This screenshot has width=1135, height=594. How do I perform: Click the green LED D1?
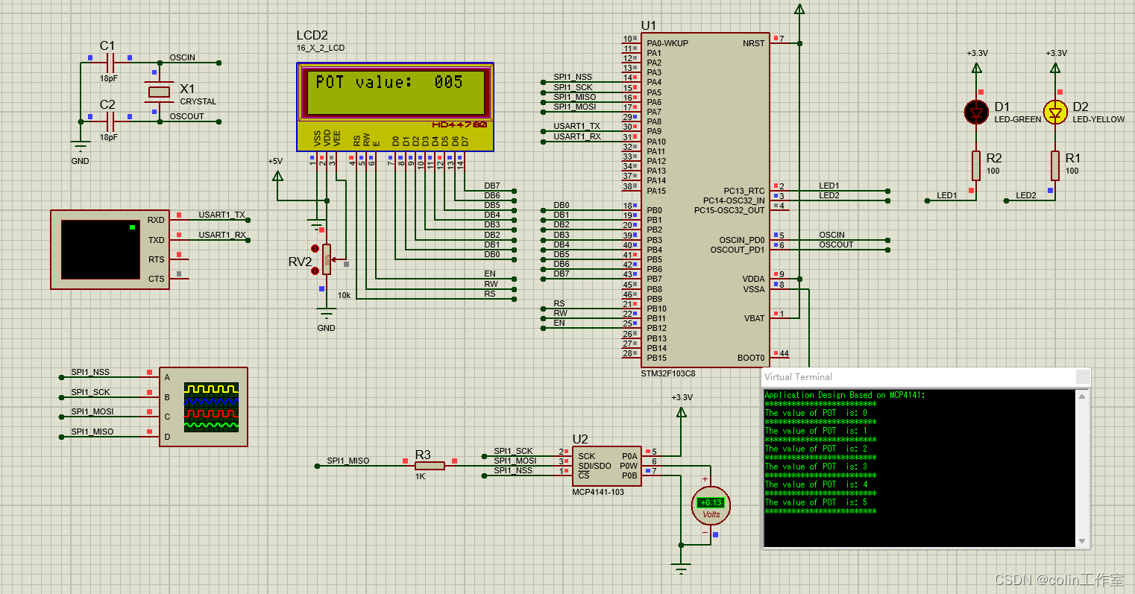click(975, 113)
